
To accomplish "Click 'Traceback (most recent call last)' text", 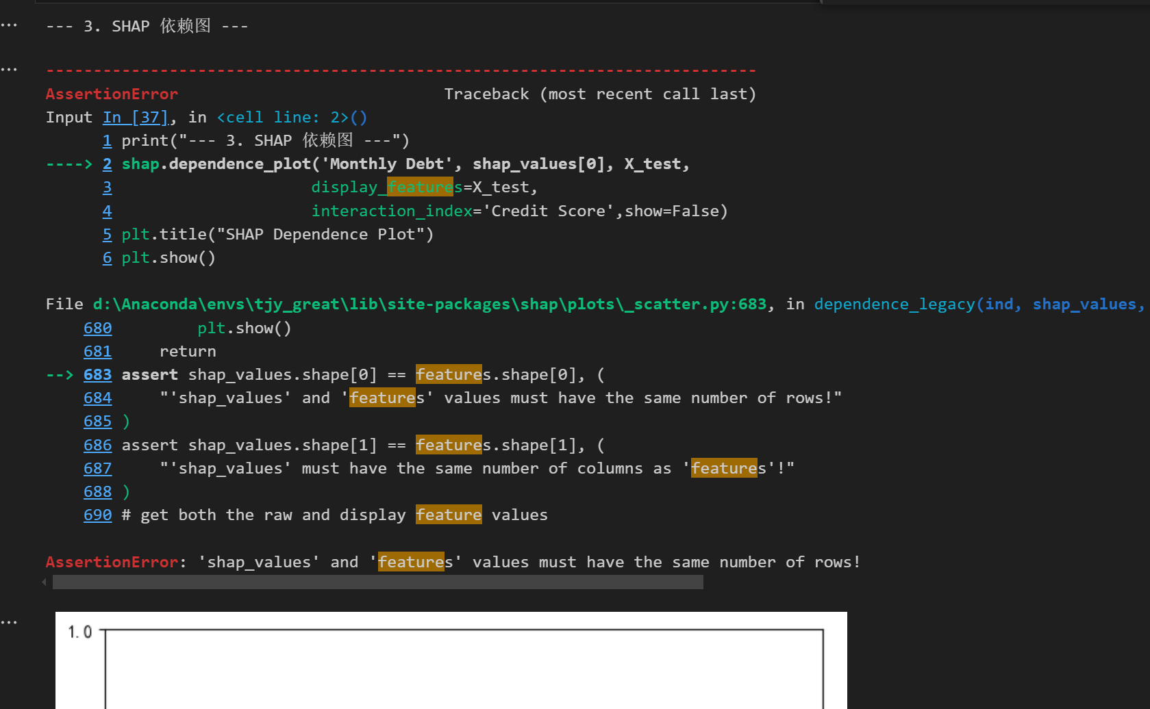I will [600, 94].
